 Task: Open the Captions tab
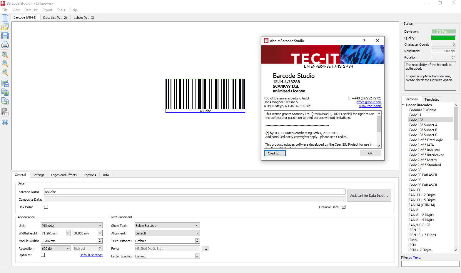90,175
